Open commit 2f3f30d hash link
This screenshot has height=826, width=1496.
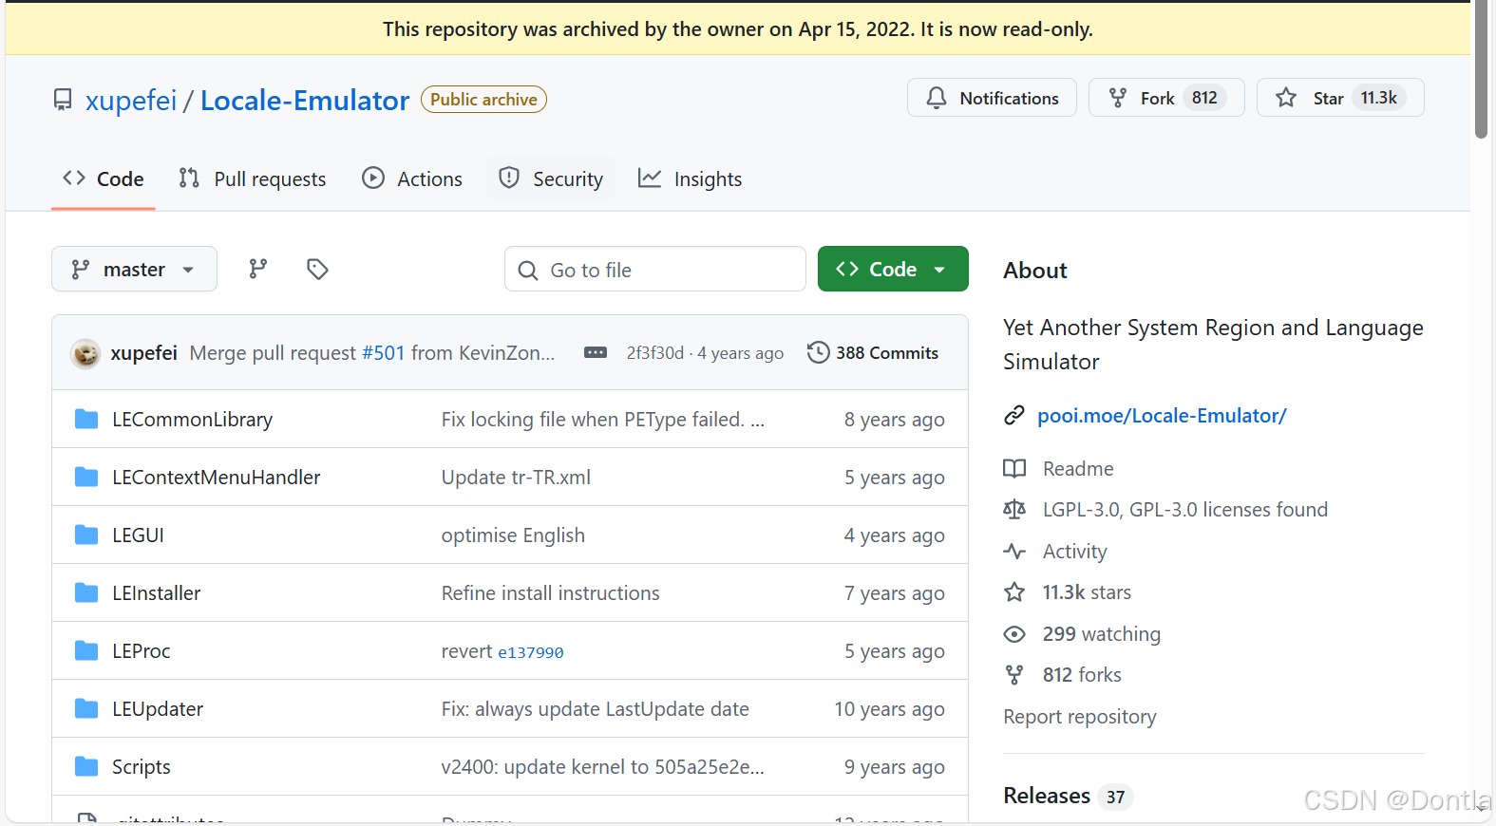[x=655, y=352]
